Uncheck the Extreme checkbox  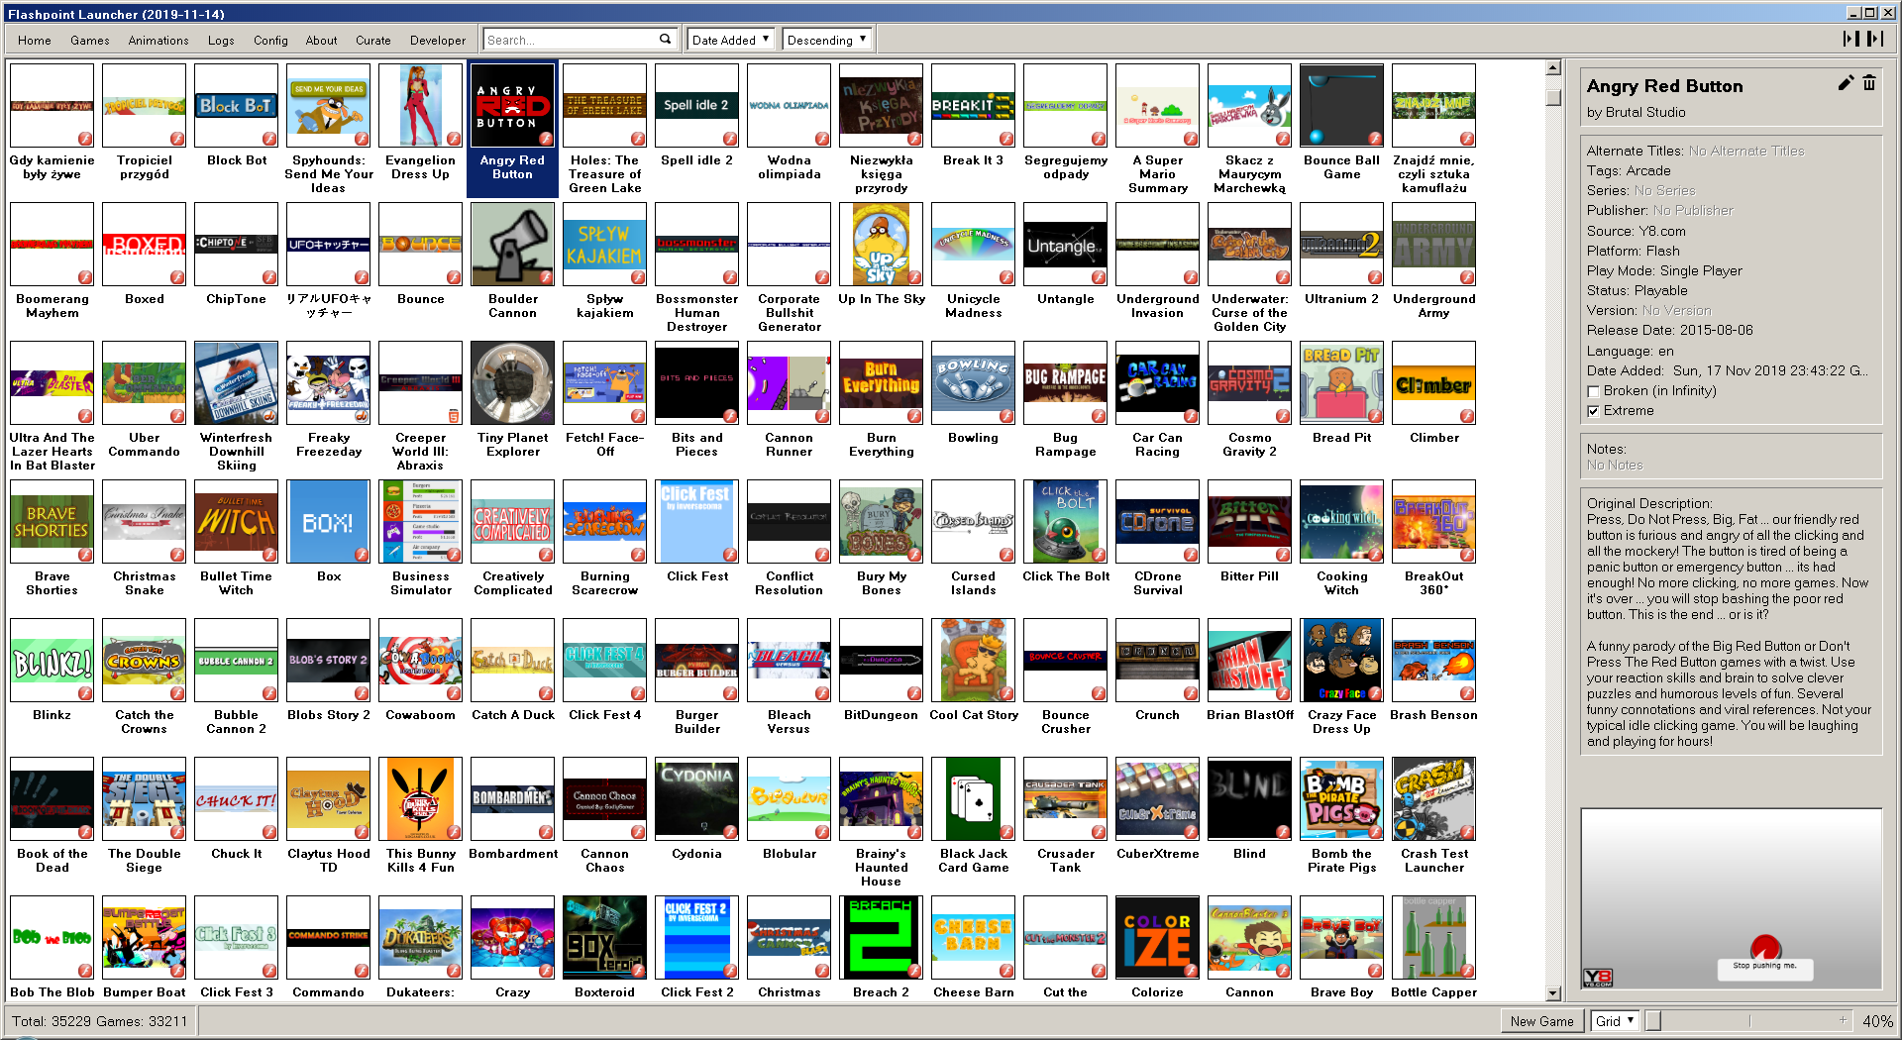pyautogui.click(x=1593, y=411)
